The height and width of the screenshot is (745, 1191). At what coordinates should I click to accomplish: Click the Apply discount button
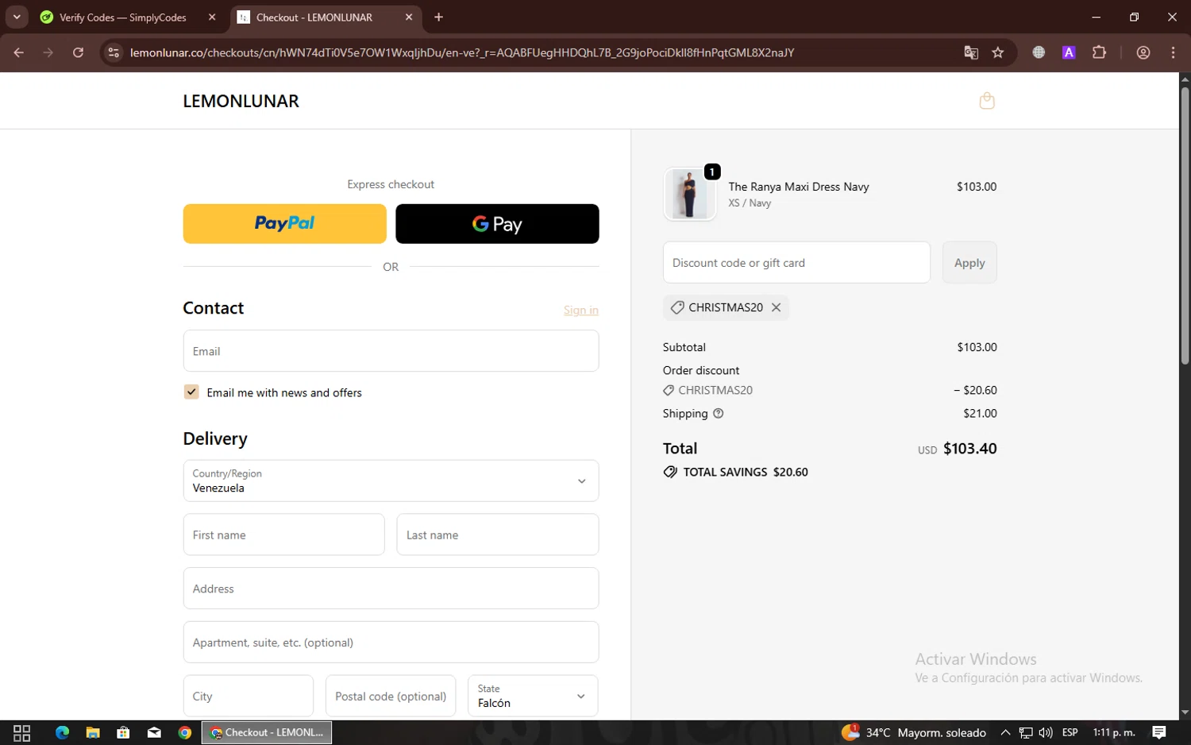pos(969,262)
